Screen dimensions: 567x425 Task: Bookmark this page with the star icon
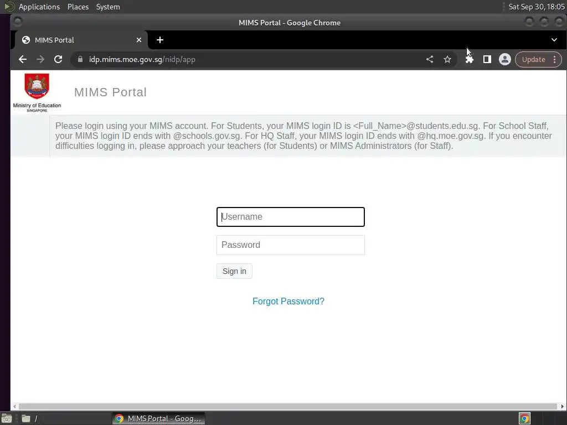[x=447, y=59]
